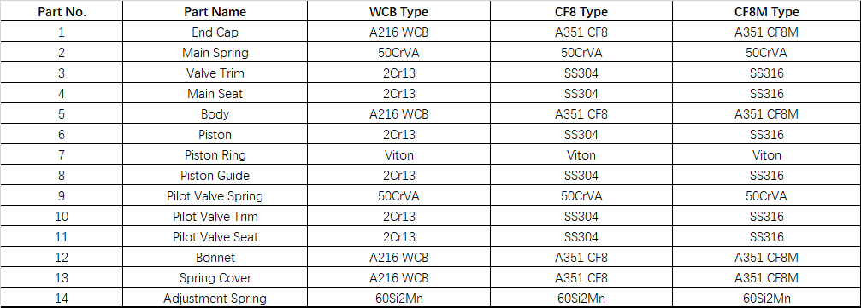
Task: Select the Pilot Valve Trim cell
Action: tap(215, 217)
